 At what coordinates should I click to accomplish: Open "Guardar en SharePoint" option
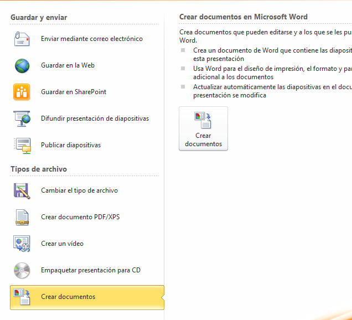pyautogui.click(x=74, y=92)
